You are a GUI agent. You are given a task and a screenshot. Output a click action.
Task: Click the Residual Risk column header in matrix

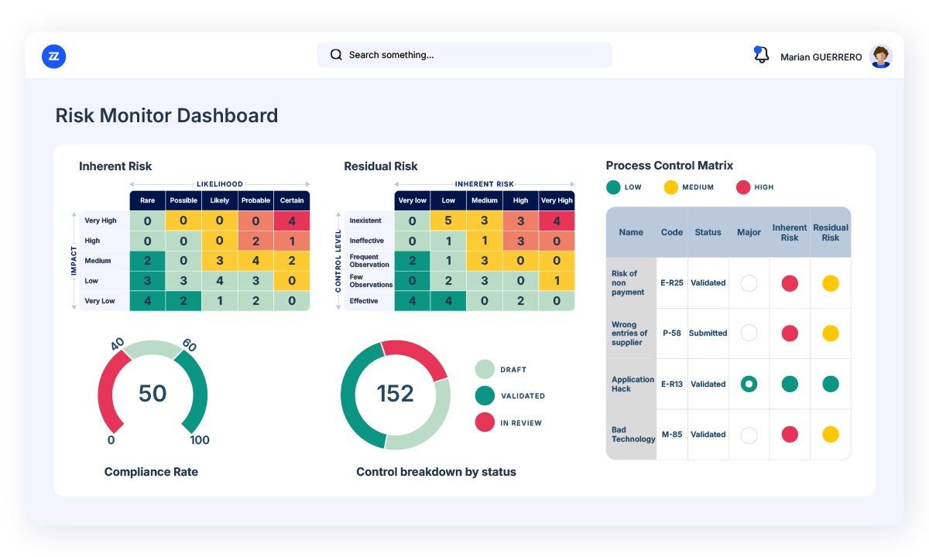pyautogui.click(x=831, y=232)
